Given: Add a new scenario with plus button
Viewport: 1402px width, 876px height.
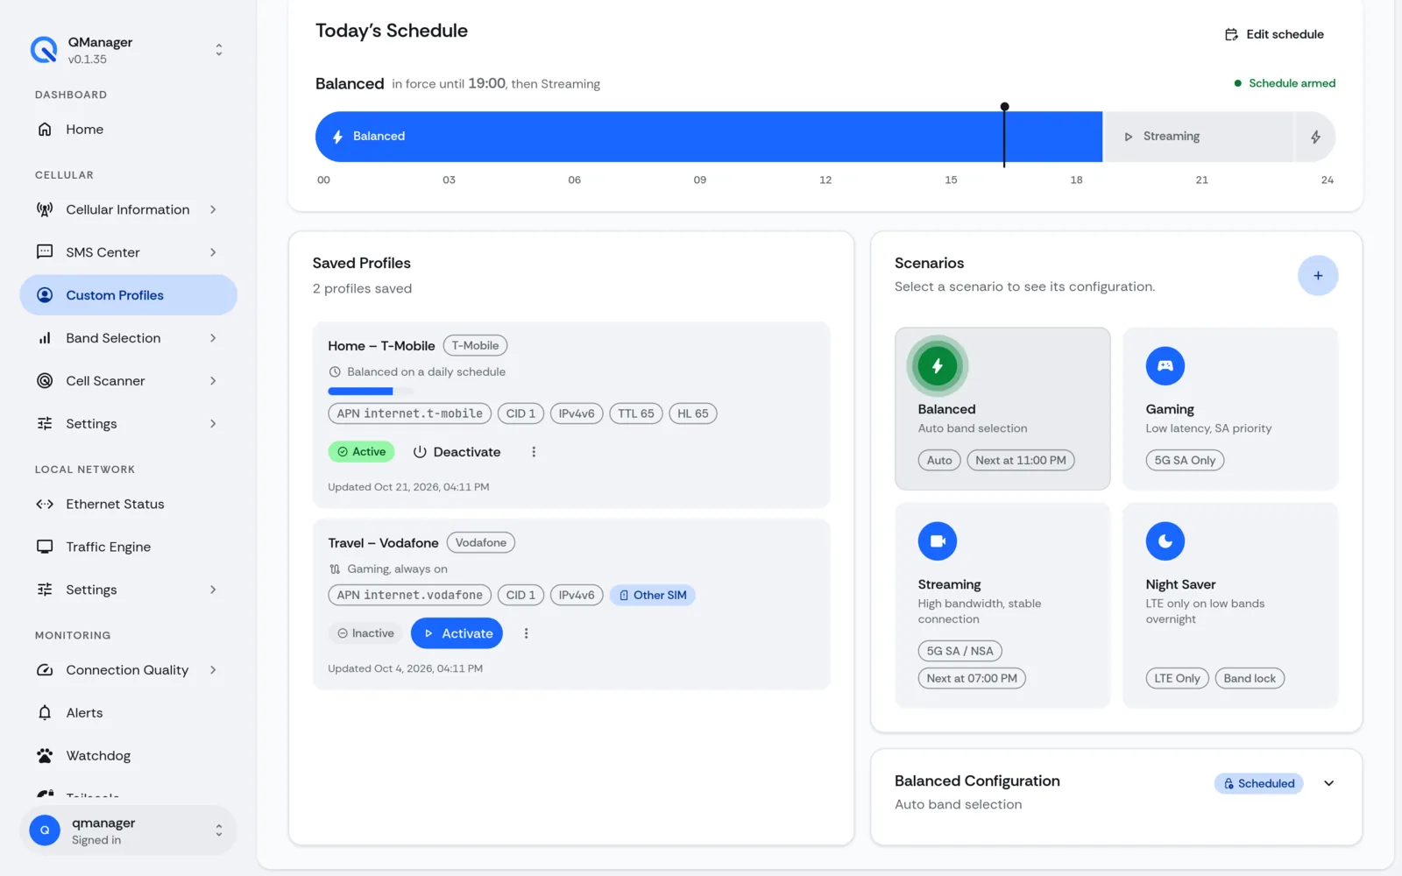Looking at the screenshot, I should pyautogui.click(x=1318, y=276).
